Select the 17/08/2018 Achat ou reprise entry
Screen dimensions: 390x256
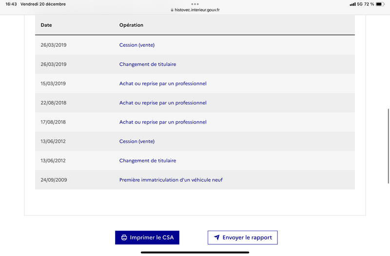point(163,122)
